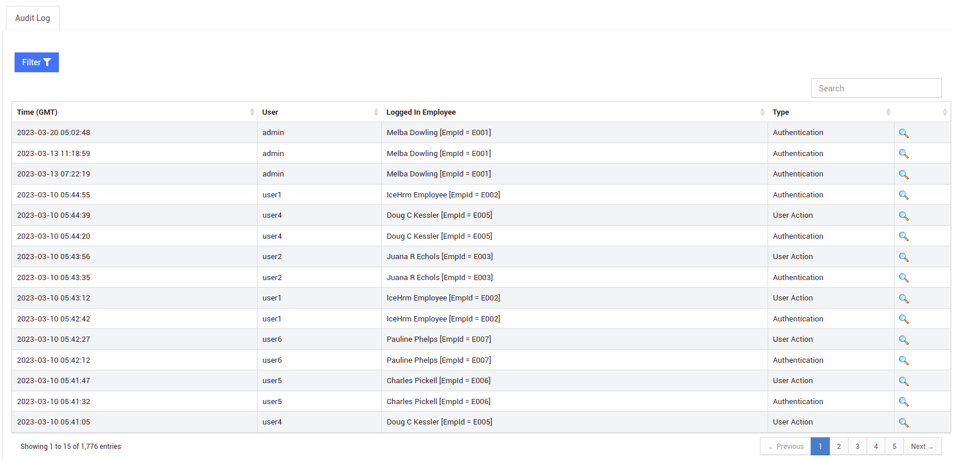This screenshot has width=954, height=460.
Task: Go to page 2
Action: [839, 447]
